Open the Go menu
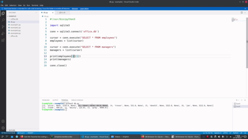 (24, 5)
